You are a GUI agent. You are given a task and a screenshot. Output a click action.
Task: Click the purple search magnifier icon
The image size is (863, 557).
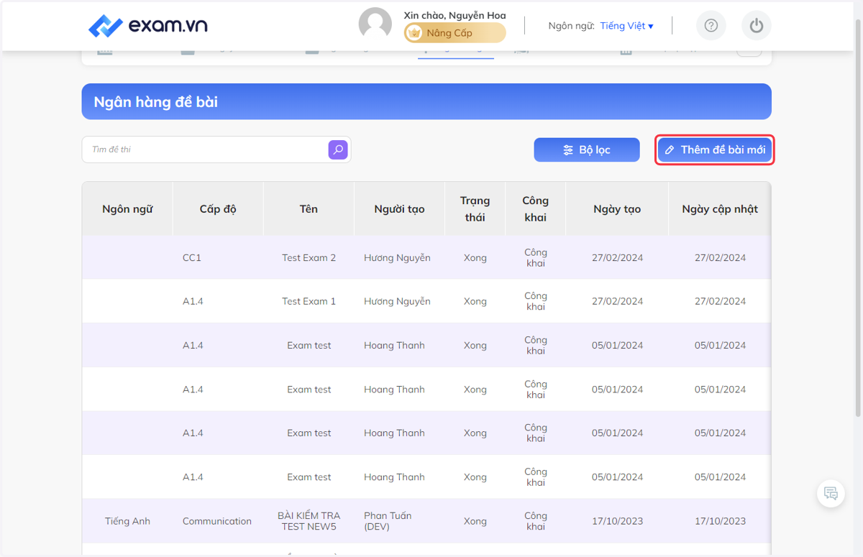click(338, 149)
